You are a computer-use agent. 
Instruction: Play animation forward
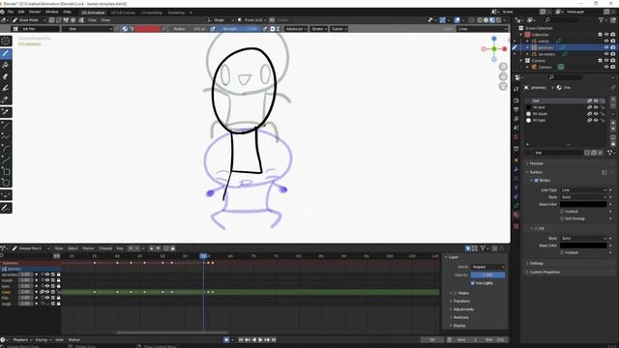(x=260, y=339)
